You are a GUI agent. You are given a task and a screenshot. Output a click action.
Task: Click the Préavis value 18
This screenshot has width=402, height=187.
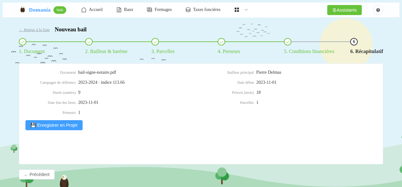click(x=258, y=93)
